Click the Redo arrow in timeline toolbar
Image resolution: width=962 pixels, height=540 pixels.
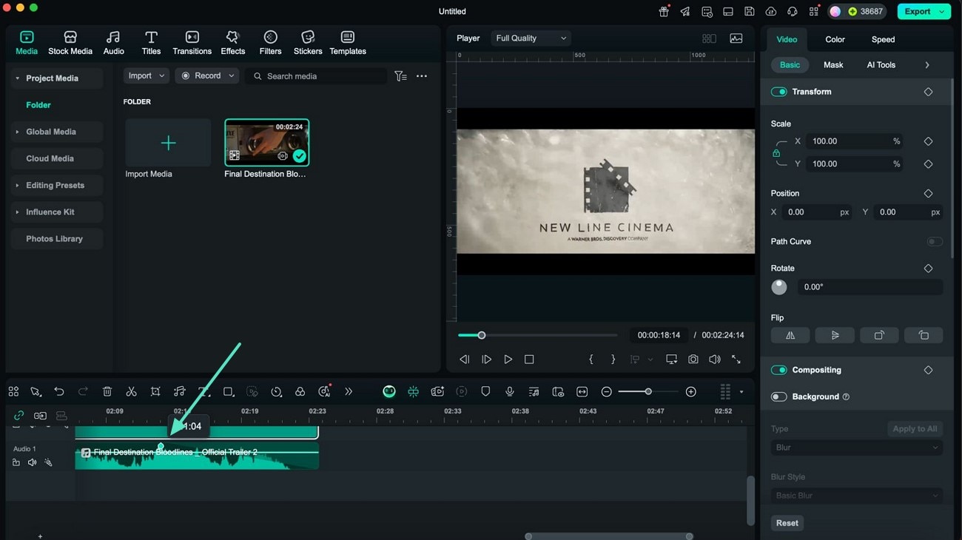pyautogui.click(x=83, y=391)
